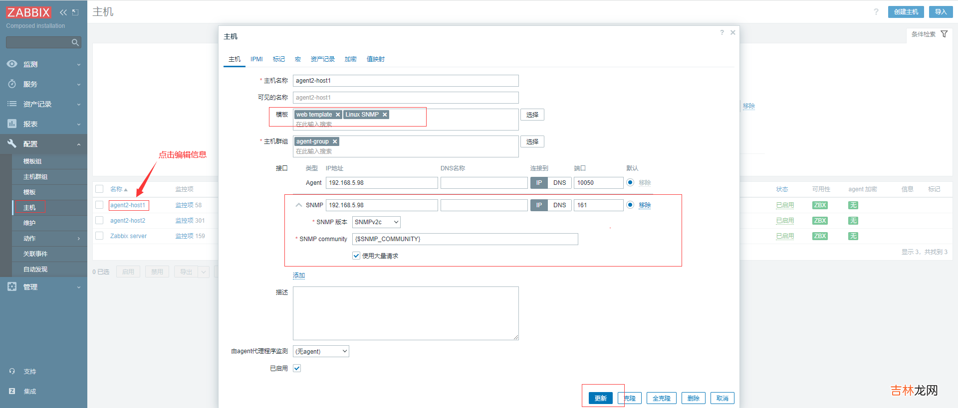The image size is (958, 408).
Task: Click the 全克隆 full clone button
Action: pos(661,398)
